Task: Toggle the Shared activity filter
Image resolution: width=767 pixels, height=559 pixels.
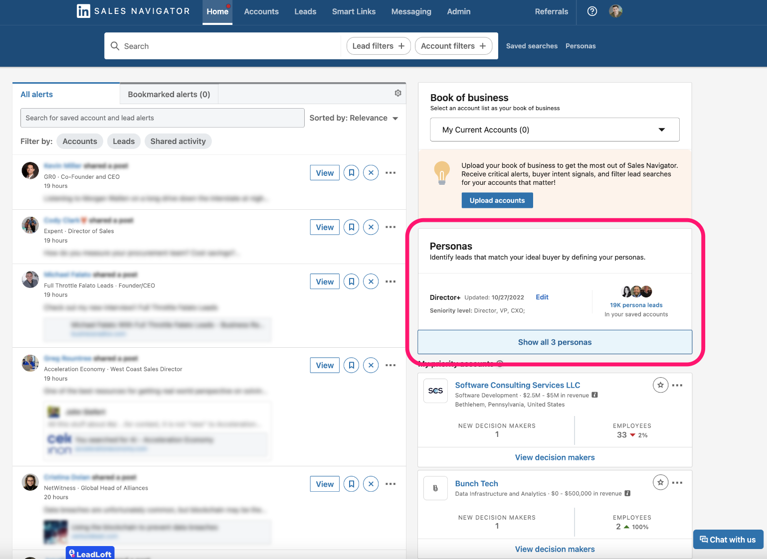Action: point(178,141)
